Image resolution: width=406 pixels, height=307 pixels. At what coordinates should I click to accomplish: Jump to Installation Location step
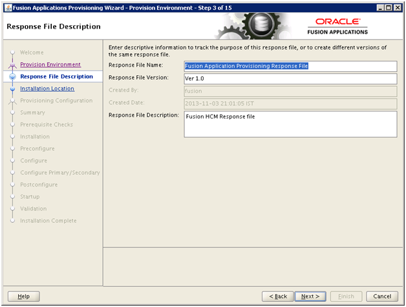(x=47, y=89)
